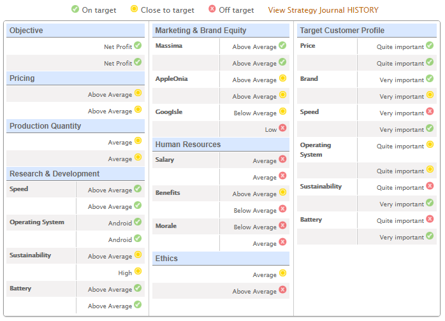Viewport: 445px width, 321px height.
Task: Click the red icon beside GoogIsle's Low rating
Action: pyautogui.click(x=282, y=129)
